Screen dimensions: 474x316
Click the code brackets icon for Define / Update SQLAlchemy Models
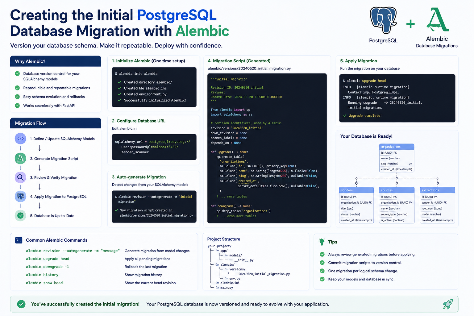20,139
